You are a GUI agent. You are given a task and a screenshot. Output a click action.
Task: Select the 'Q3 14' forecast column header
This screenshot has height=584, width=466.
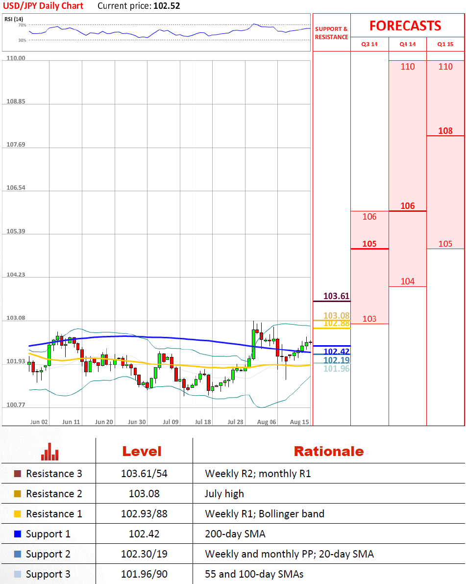(369, 44)
